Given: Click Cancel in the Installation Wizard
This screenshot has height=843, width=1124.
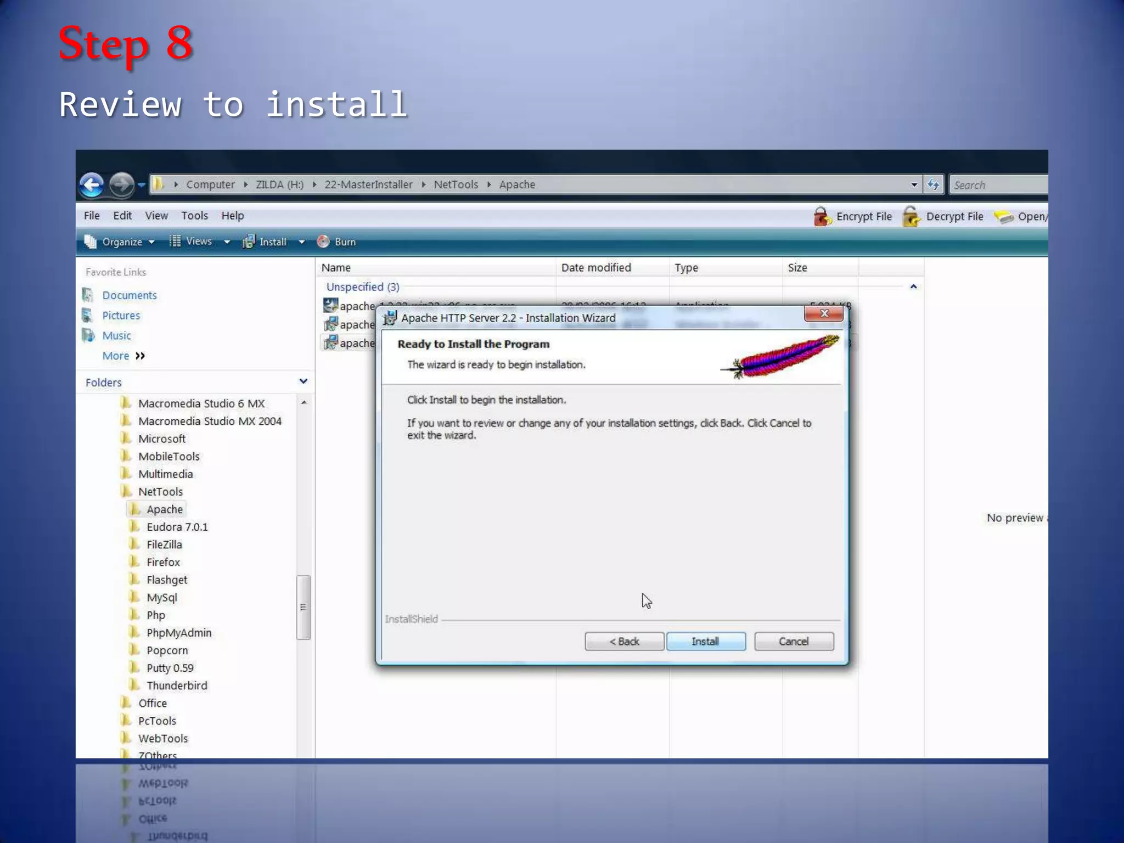Looking at the screenshot, I should click(x=794, y=642).
